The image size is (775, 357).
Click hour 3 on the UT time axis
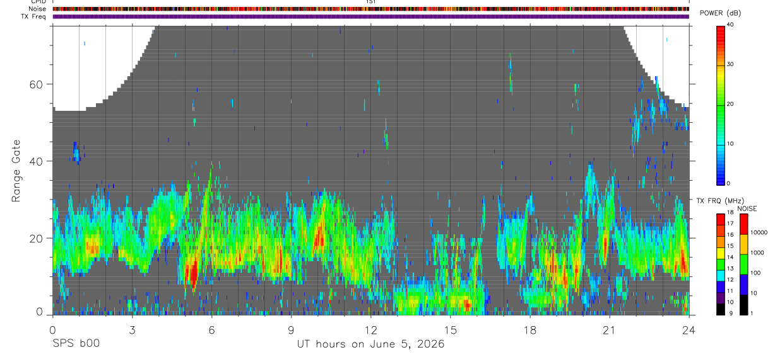tap(132, 329)
